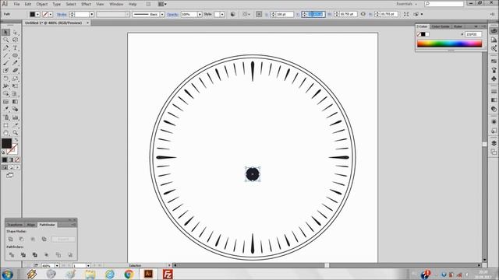Click the Minus Back pathfinder icon
499x280 pixels.
70,254
